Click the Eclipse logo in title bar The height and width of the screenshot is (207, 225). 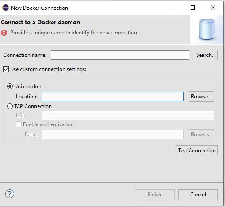(6, 8)
